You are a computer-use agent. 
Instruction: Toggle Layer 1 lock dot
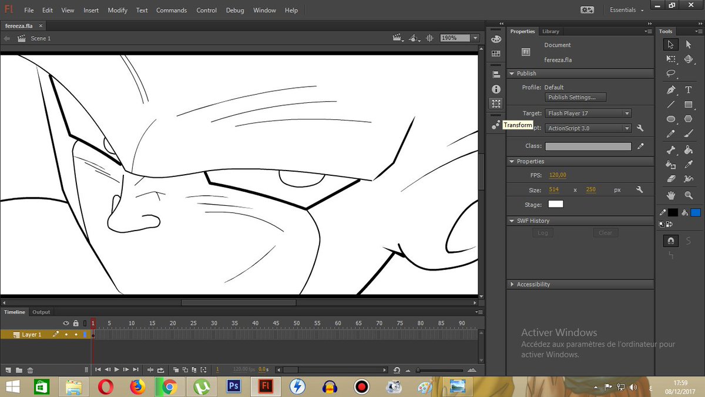[x=76, y=335]
